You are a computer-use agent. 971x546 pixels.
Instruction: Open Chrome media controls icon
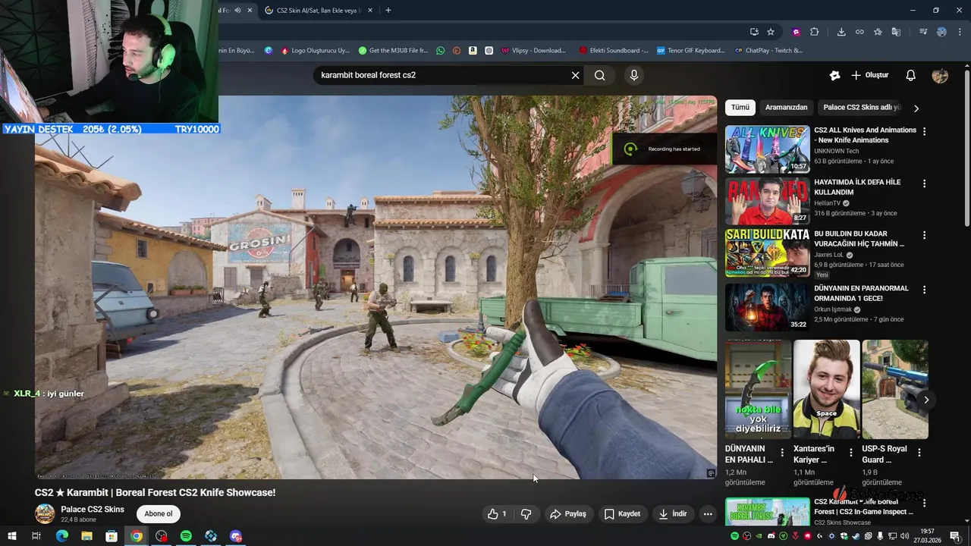923,32
